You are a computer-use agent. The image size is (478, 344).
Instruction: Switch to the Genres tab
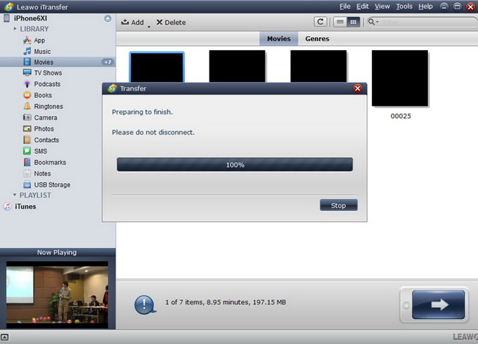click(317, 39)
